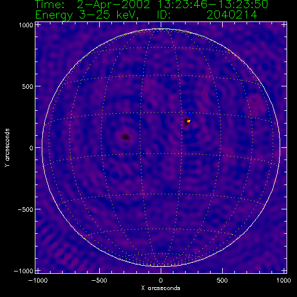The width and height of the screenshot is (297, 297).
Task: Click the solar disk north pole
Action: click(161, 29)
